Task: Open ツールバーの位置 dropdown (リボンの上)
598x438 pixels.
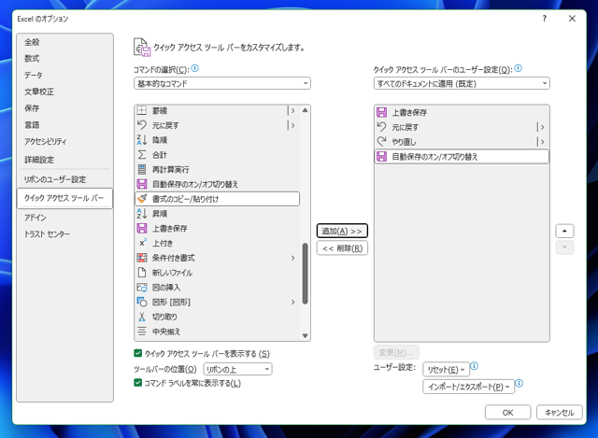Action: 238,369
